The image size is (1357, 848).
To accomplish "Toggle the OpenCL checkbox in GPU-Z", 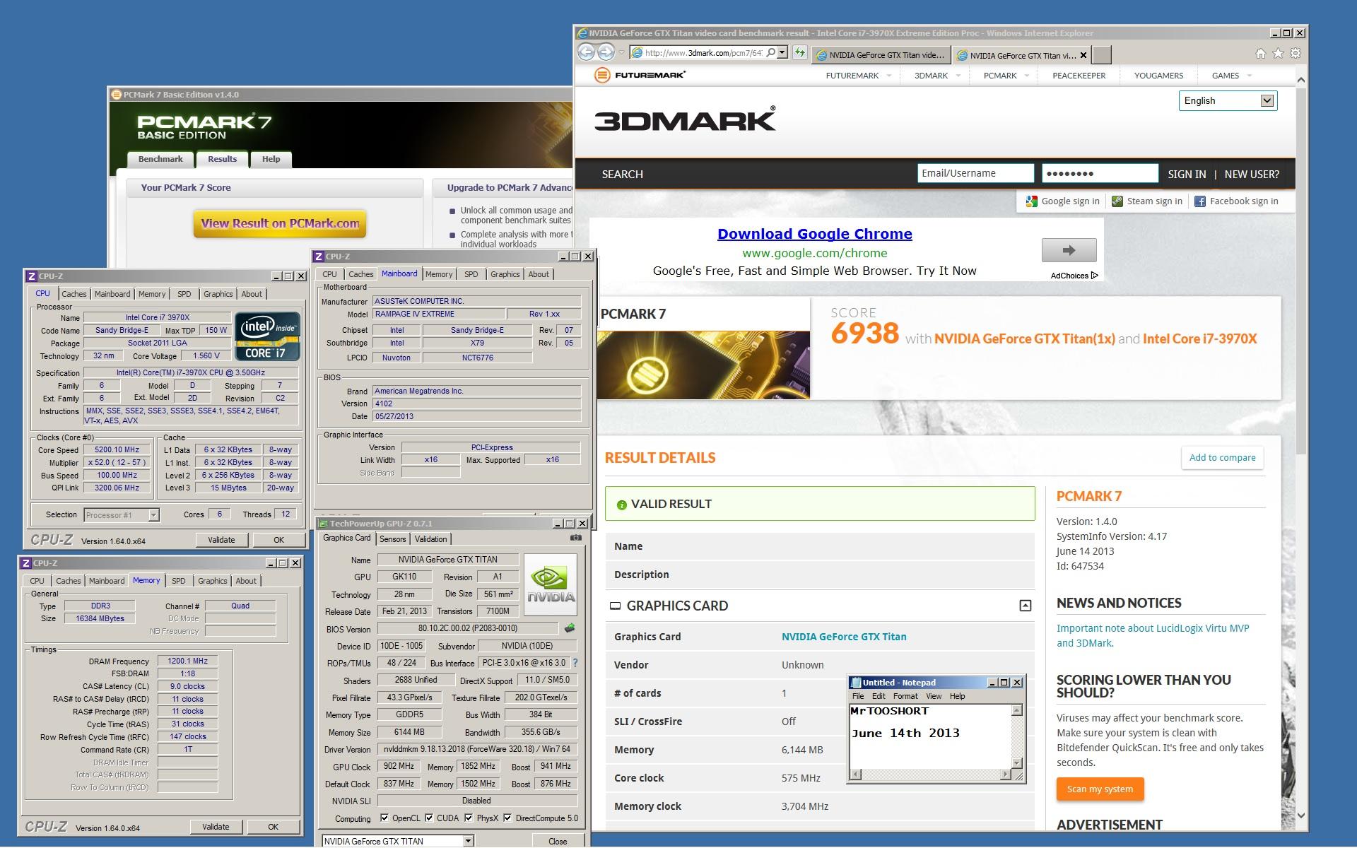I will pyautogui.click(x=384, y=818).
